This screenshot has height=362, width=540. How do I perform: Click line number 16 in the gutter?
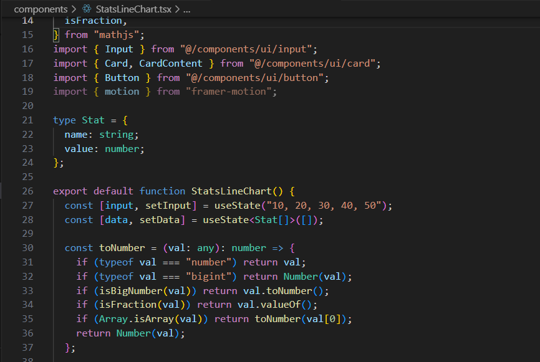click(27, 49)
